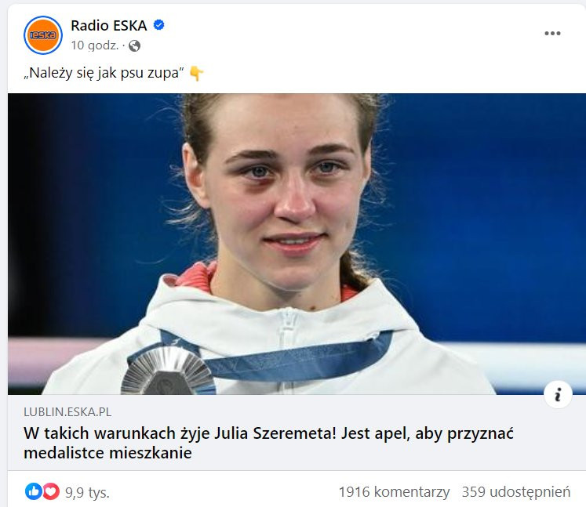This screenshot has width=586, height=507.
Task: Click the "Należy się jak psu zupa" caption
Action: (104, 73)
